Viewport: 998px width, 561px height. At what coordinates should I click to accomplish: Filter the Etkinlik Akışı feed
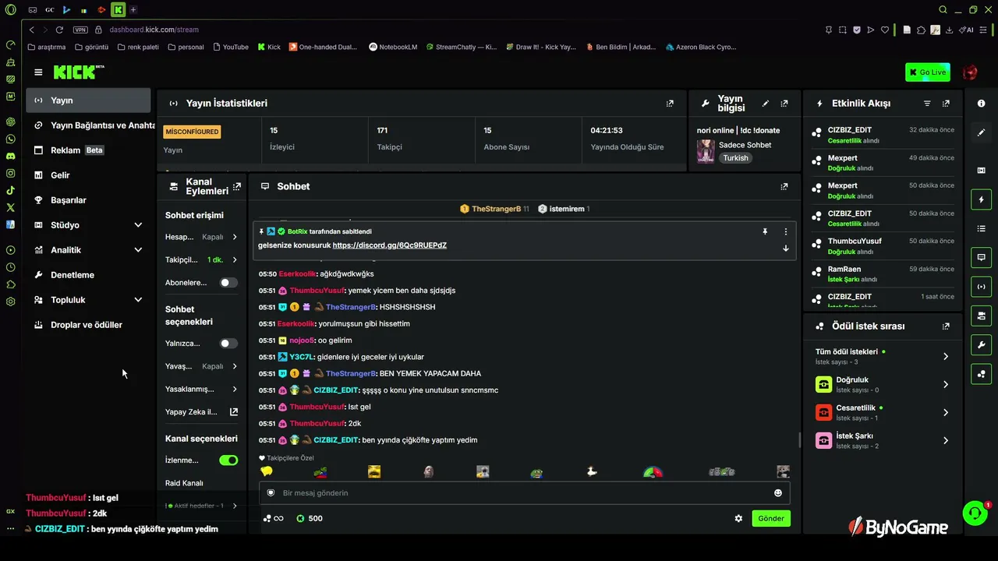(927, 103)
